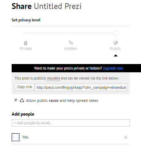The image size is (141, 147).
Task: Toggle the Allow public reuse checkbox
Action: pyautogui.click(x=16, y=100)
